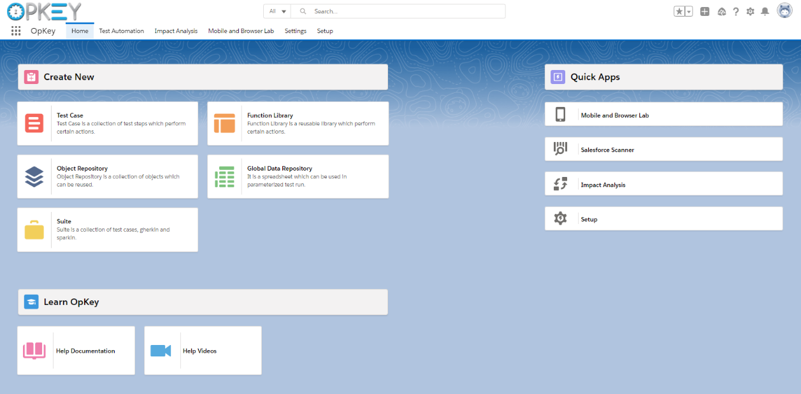Click the Mobile and Browser Lab phone icon

click(x=560, y=114)
